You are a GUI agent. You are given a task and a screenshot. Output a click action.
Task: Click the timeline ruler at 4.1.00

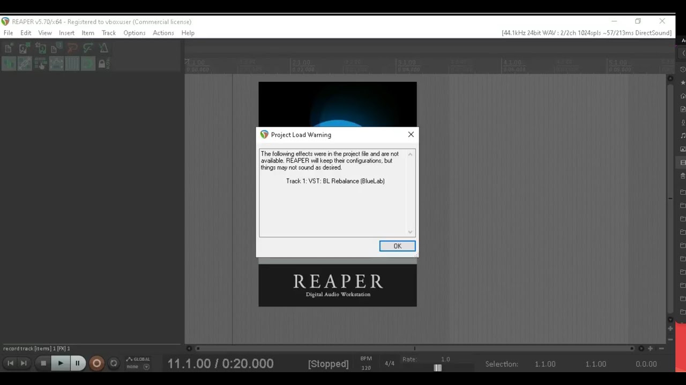coord(513,63)
